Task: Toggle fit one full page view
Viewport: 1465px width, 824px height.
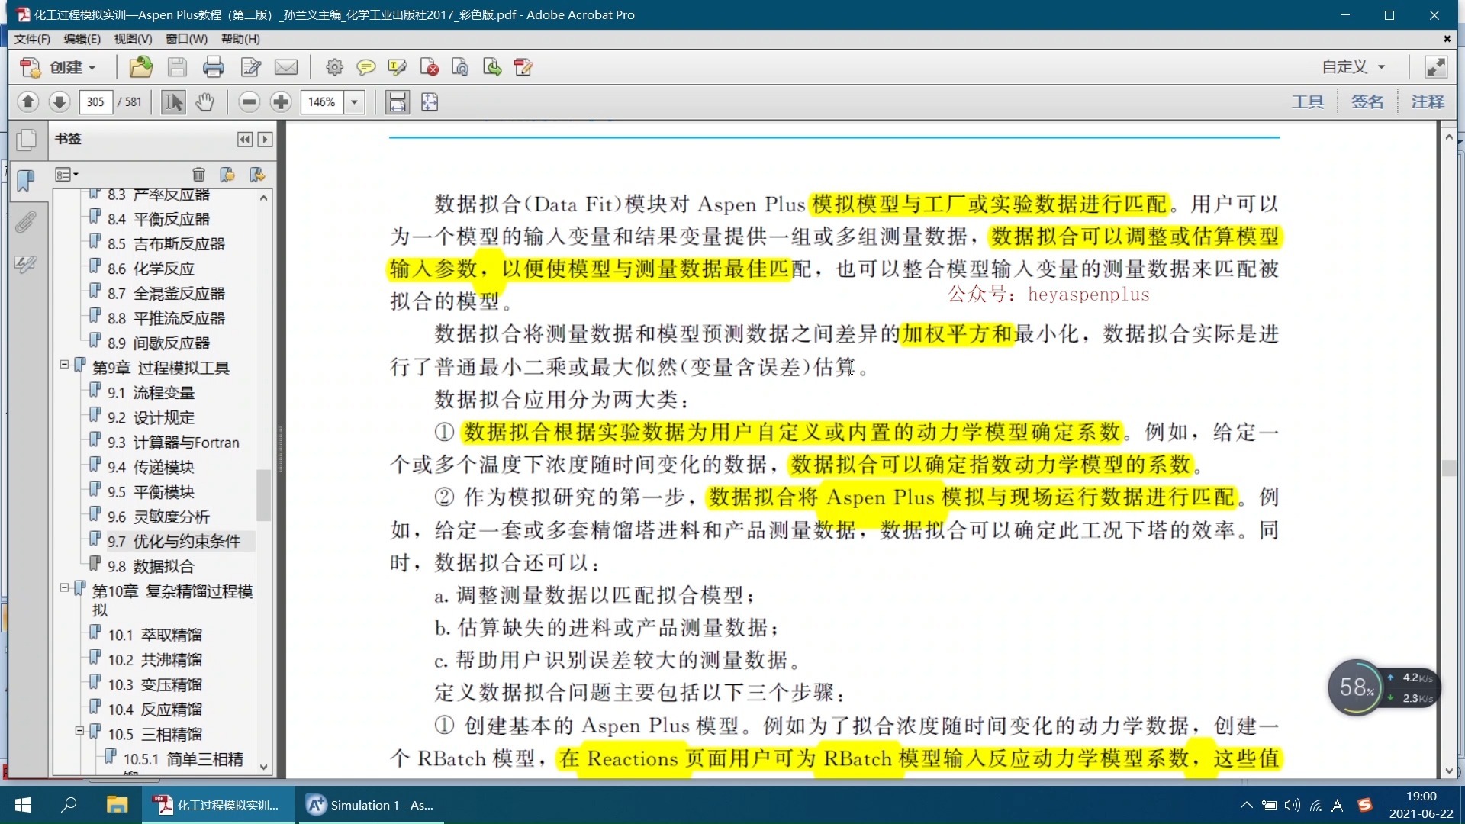Action: 430,101
